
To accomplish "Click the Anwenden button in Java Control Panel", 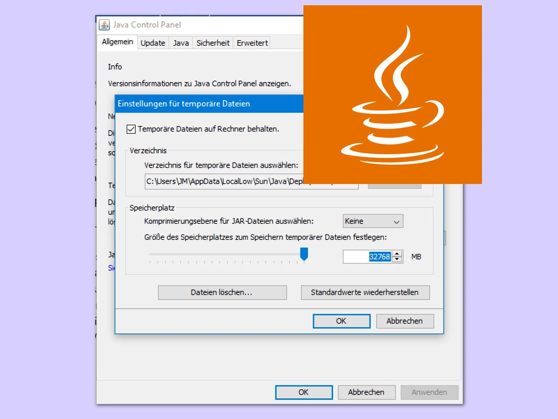I will click(429, 392).
